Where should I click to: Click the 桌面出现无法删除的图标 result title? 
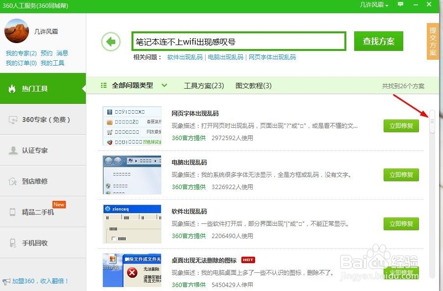(x=204, y=260)
